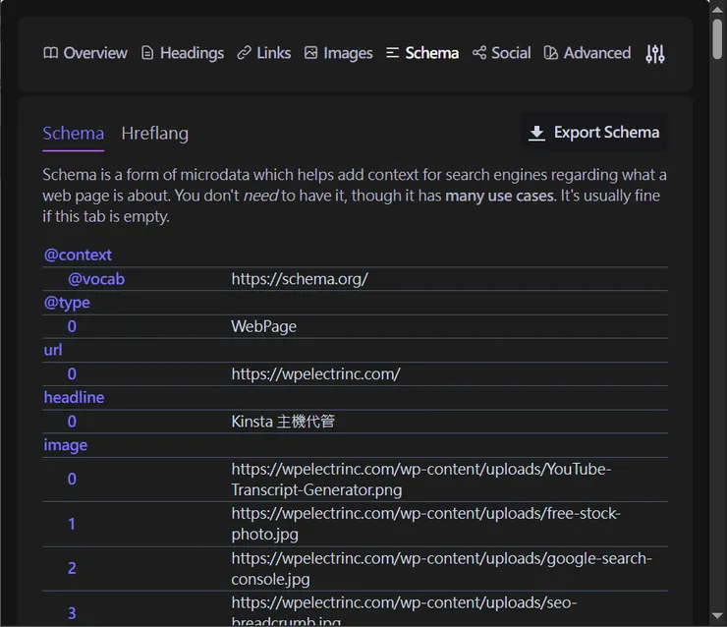Click the Advanced tab icon
The image size is (727, 627).
tap(551, 53)
